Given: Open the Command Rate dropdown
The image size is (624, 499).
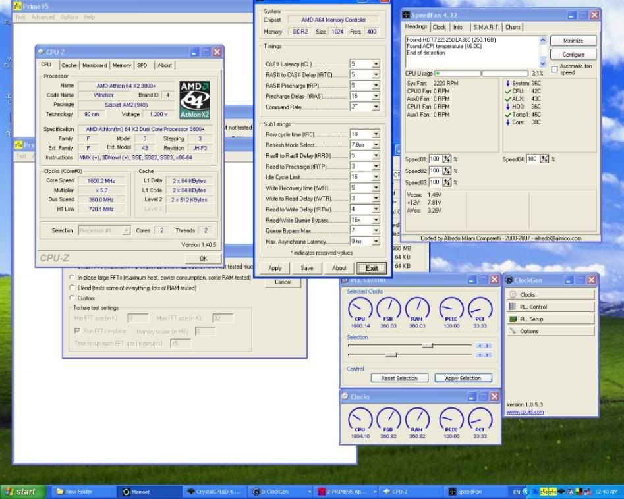Looking at the screenshot, I should (376, 107).
